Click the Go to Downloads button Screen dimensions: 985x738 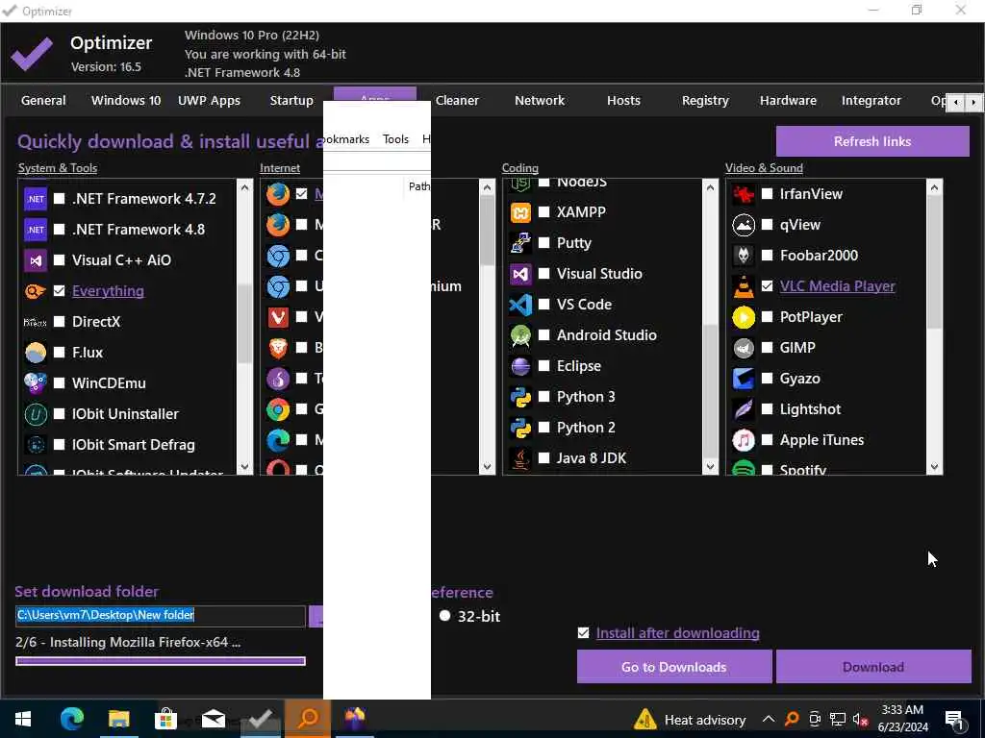coord(674,667)
